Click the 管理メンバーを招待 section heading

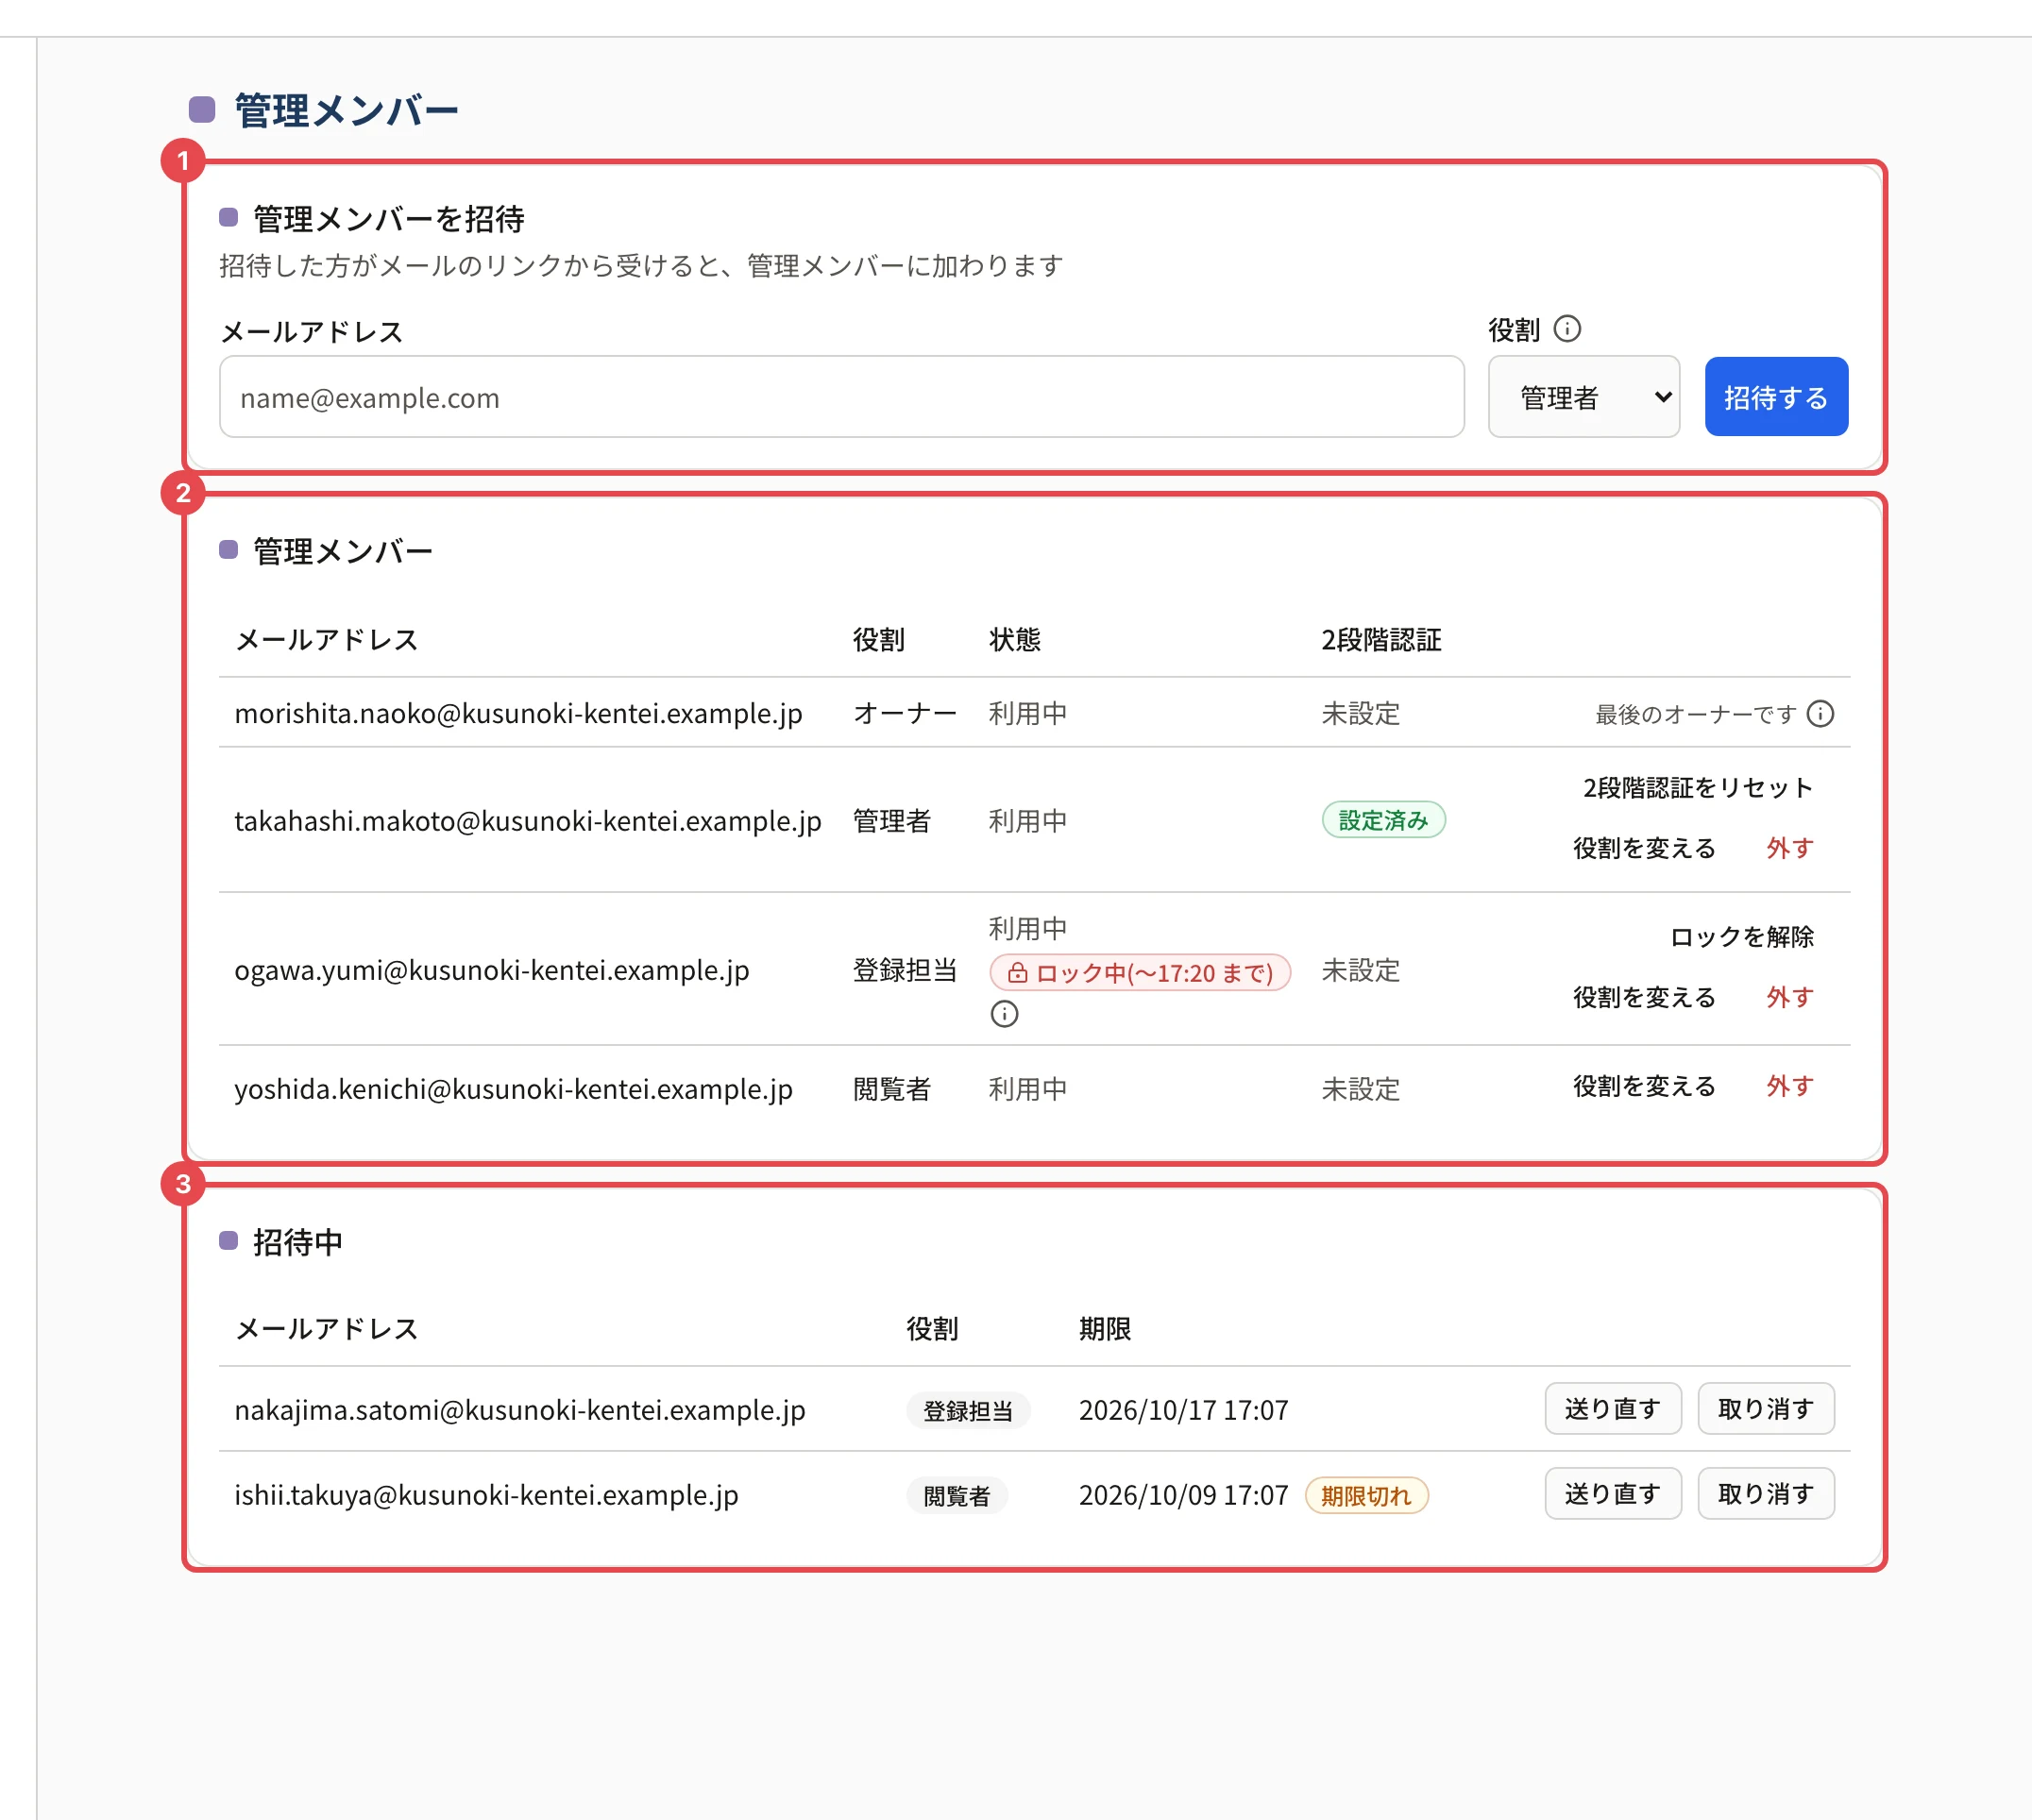pos(388,218)
